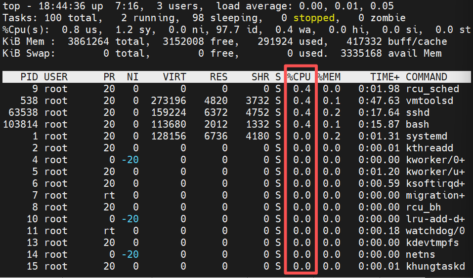473x278 pixels.
Task: Click the PID column header
Action: [x=29, y=77]
